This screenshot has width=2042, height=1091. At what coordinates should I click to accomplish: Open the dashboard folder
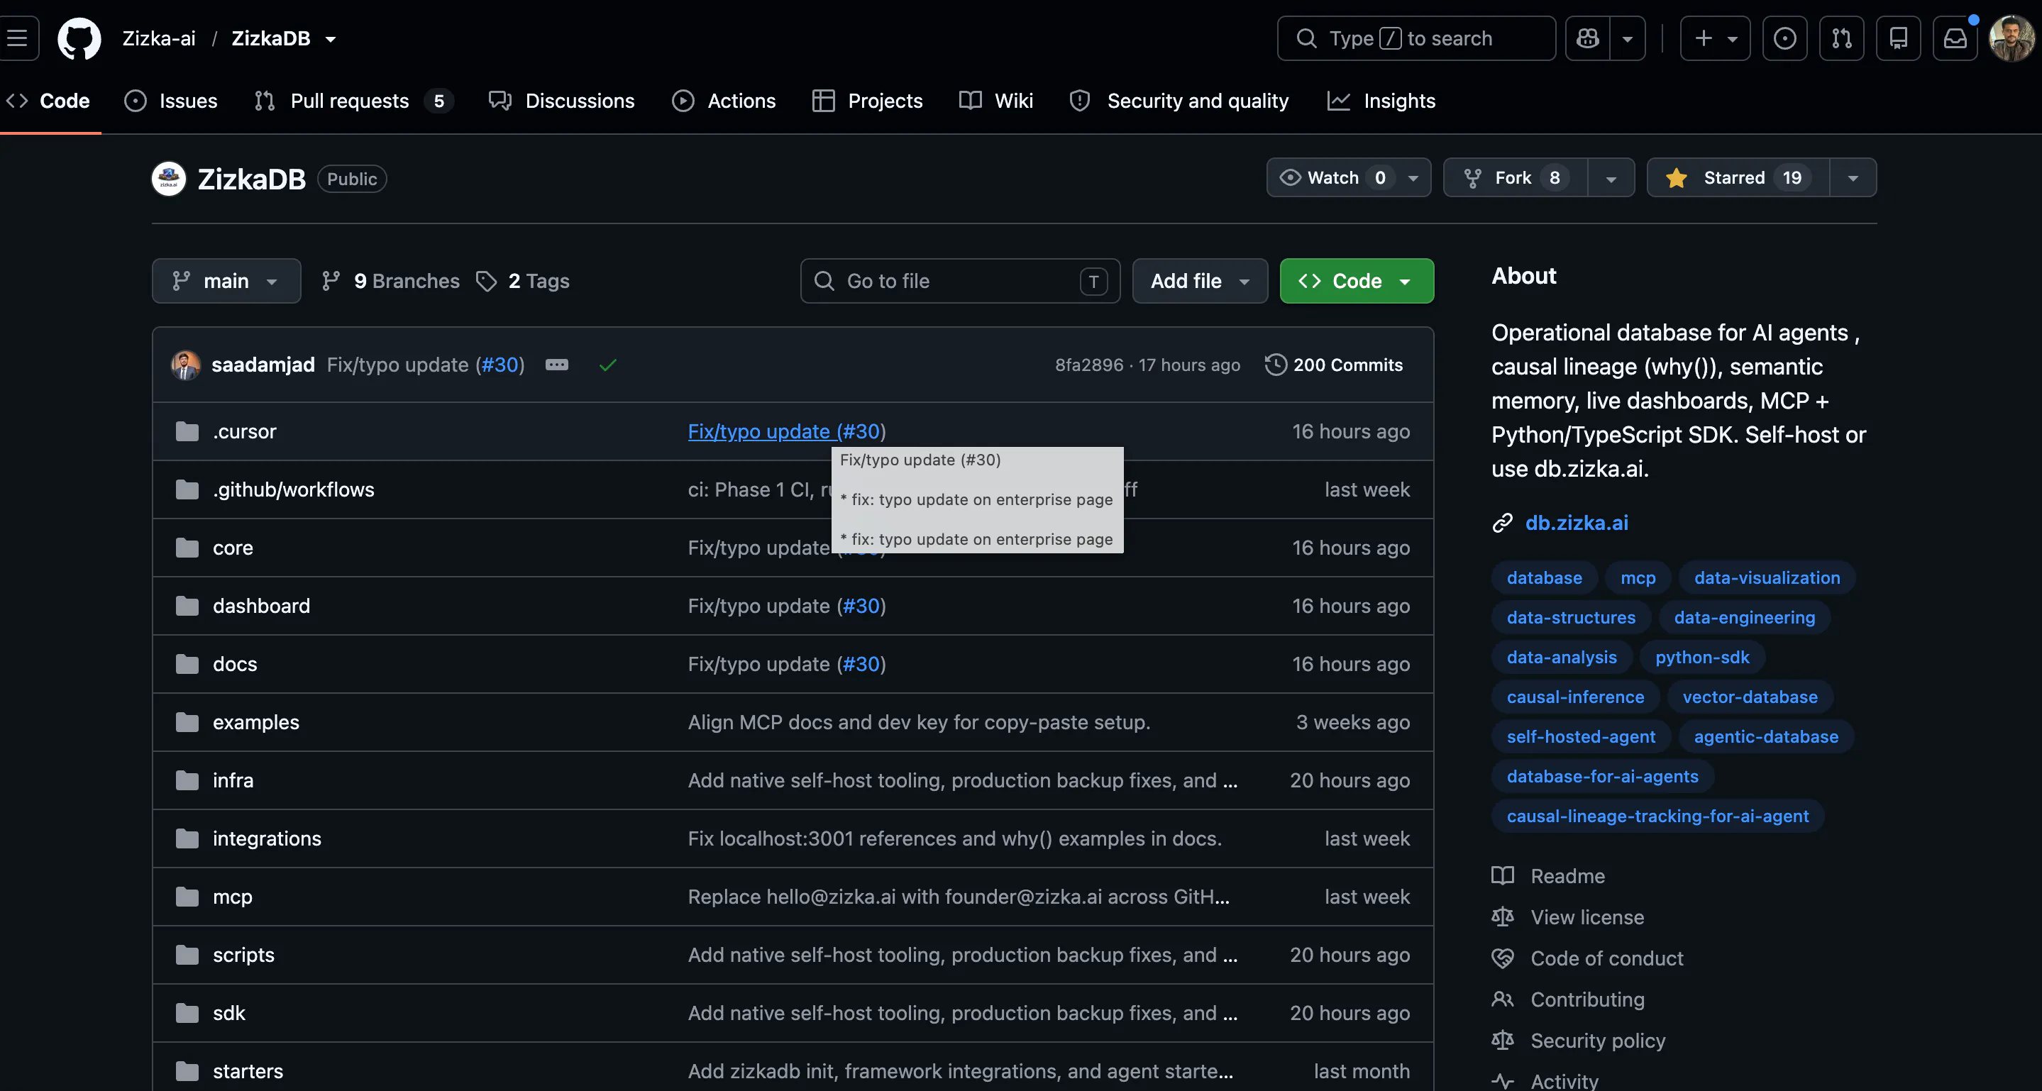point(261,605)
